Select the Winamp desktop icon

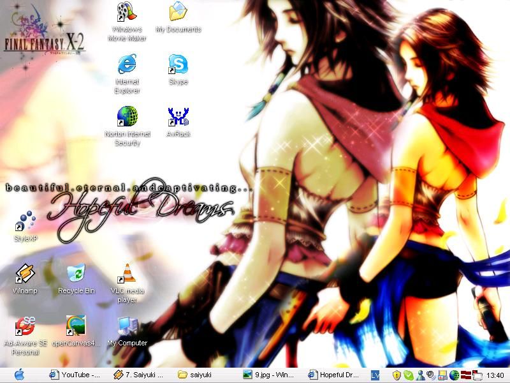pyautogui.click(x=25, y=278)
